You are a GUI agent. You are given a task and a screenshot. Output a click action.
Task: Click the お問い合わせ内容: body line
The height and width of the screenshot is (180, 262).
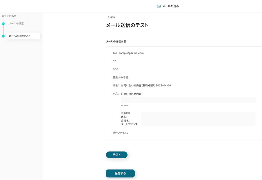[x=132, y=94]
